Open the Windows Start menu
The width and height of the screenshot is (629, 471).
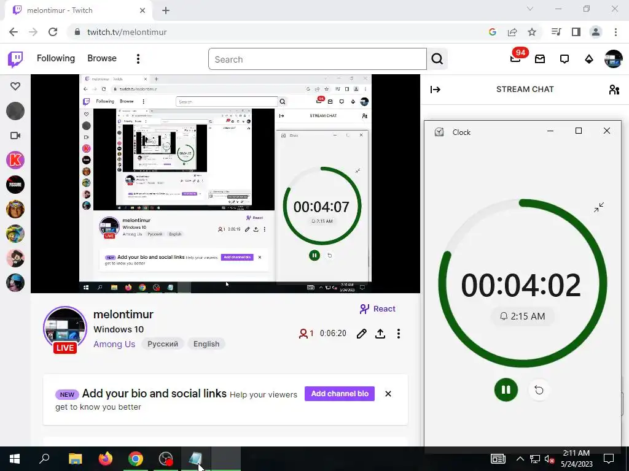point(15,459)
